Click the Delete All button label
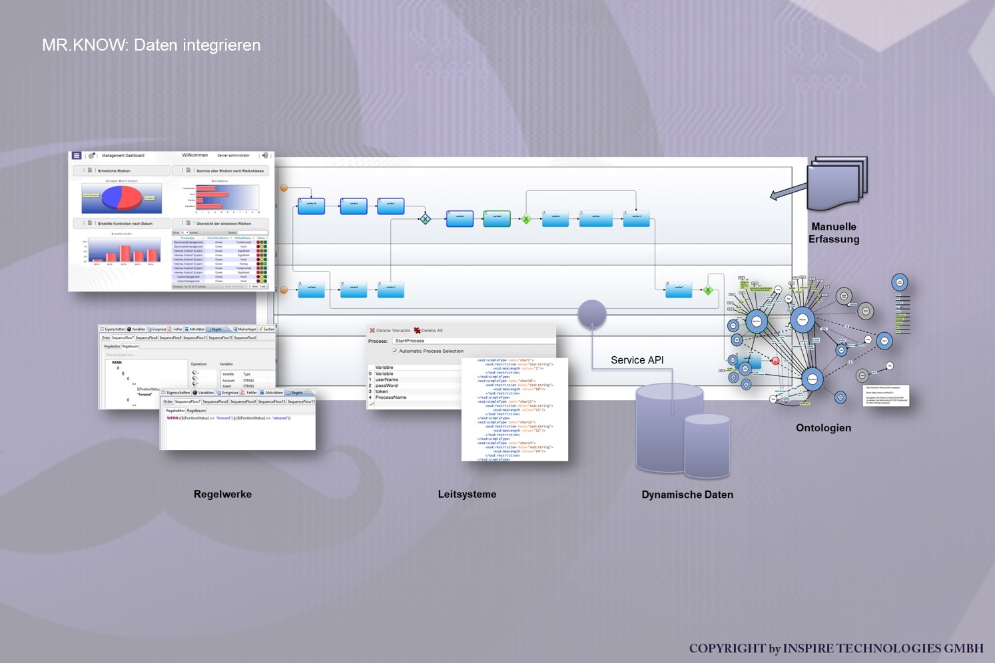This screenshot has width=995, height=663. pos(432,330)
